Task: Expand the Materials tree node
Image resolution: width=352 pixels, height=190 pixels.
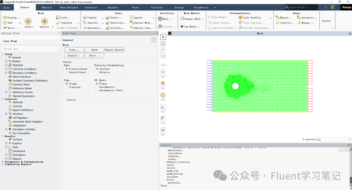Action: pyautogui.click(x=6, y=65)
